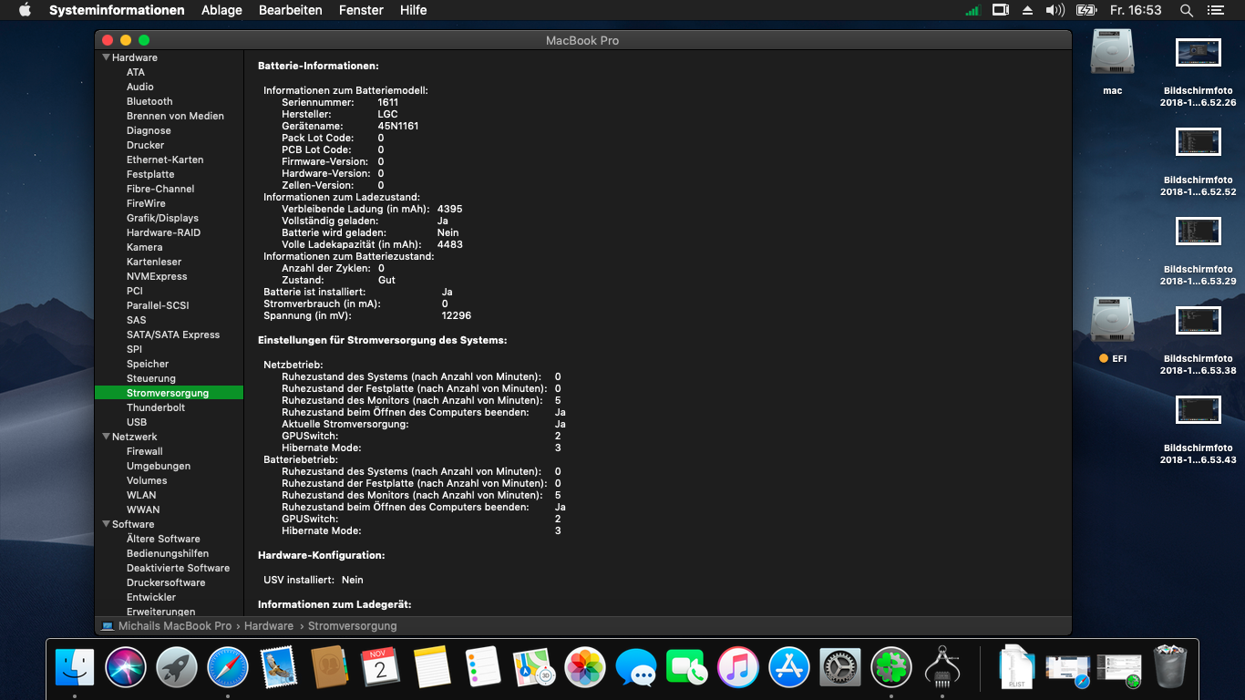
Task: Click the battery status icon
Action: pos(1086,10)
